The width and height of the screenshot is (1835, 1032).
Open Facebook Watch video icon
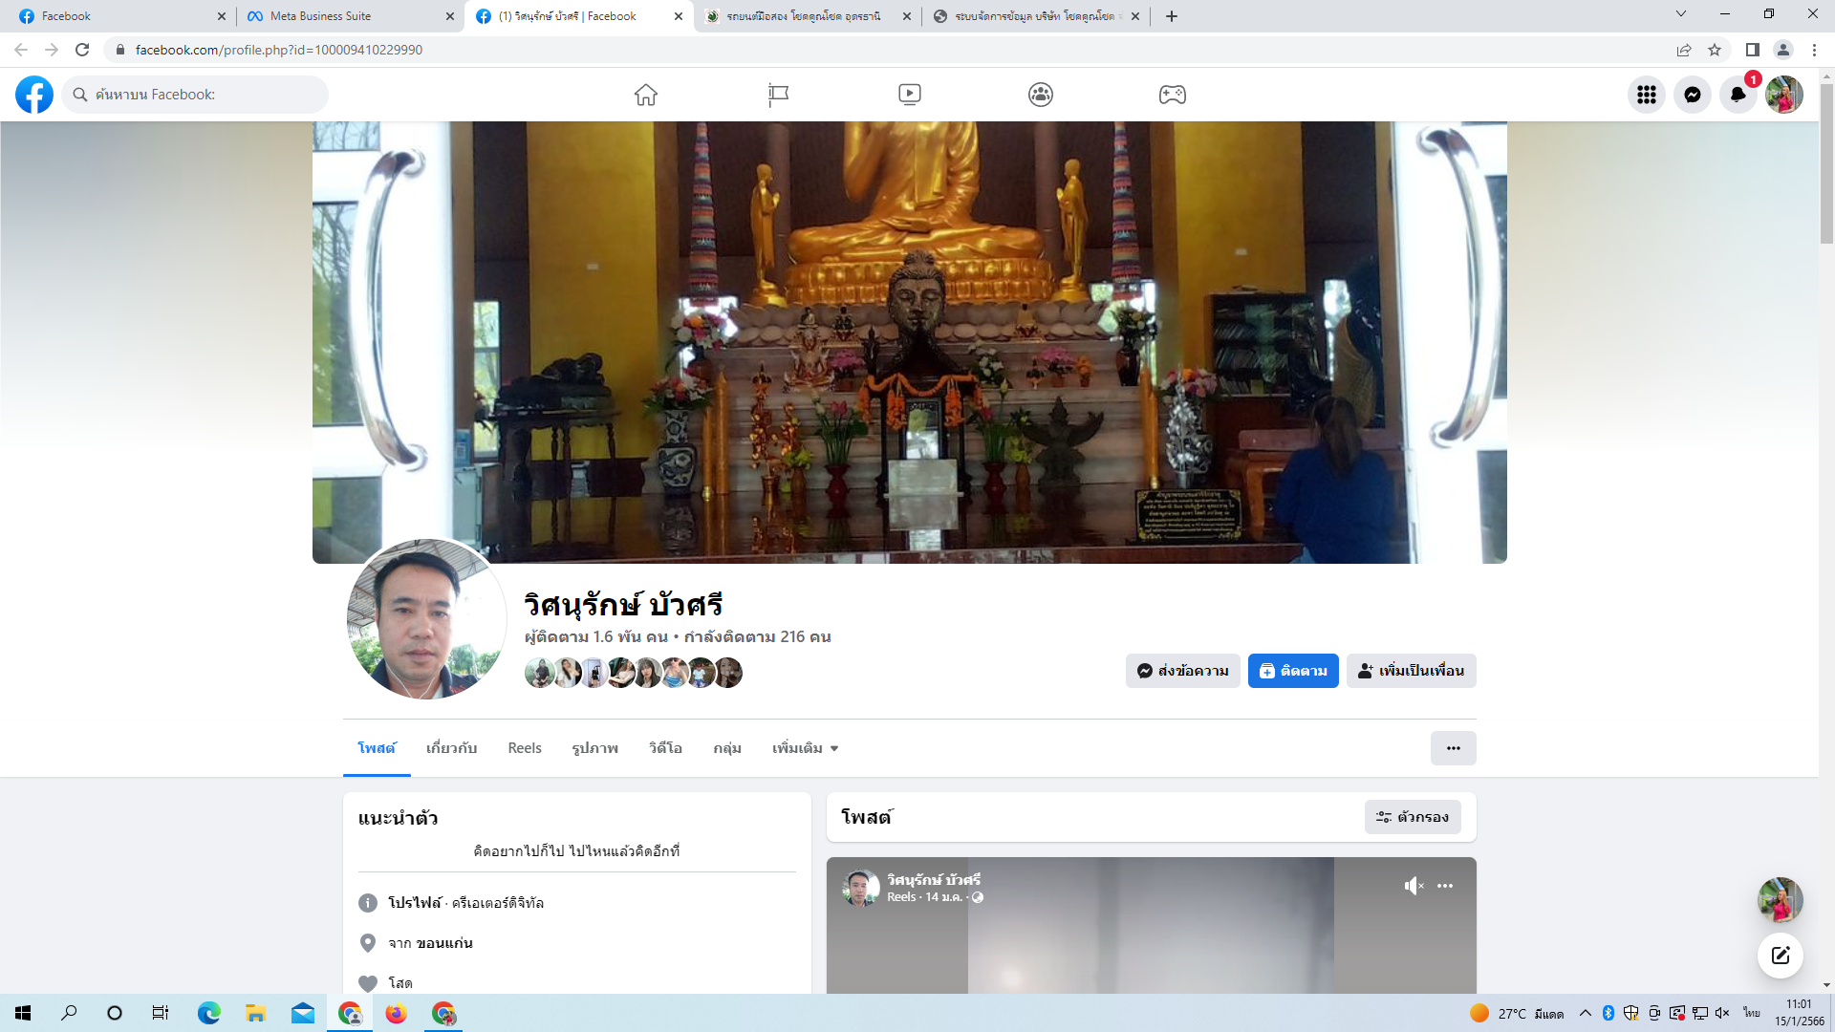pyautogui.click(x=909, y=95)
